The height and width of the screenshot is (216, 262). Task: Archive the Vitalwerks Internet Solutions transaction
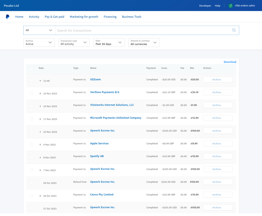tap(218, 105)
